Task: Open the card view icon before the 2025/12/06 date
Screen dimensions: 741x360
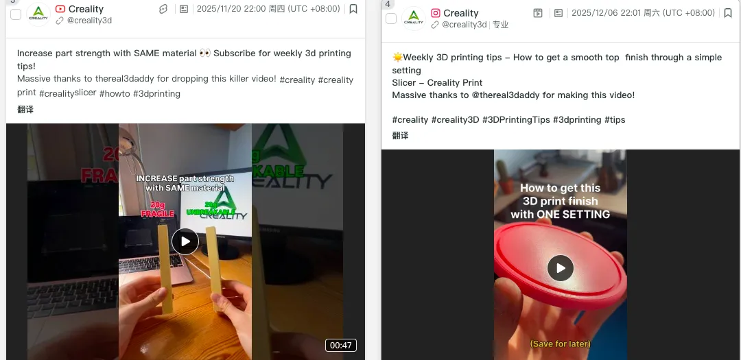Action: [558, 13]
